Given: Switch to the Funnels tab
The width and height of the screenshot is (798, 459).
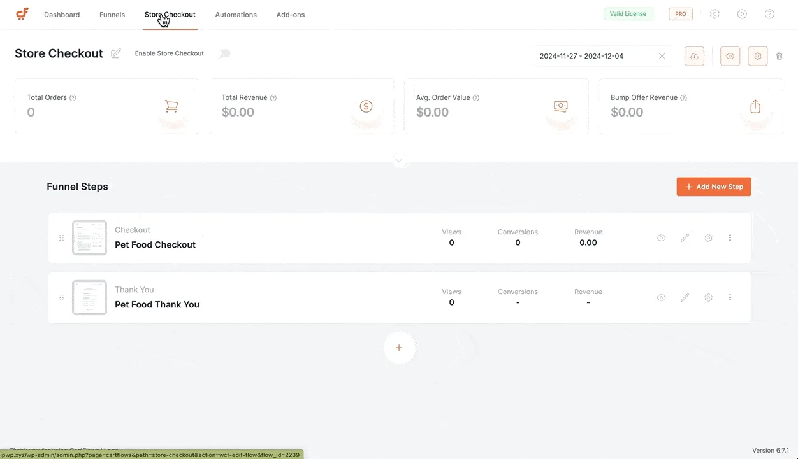Looking at the screenshot, I should point(112,15).
